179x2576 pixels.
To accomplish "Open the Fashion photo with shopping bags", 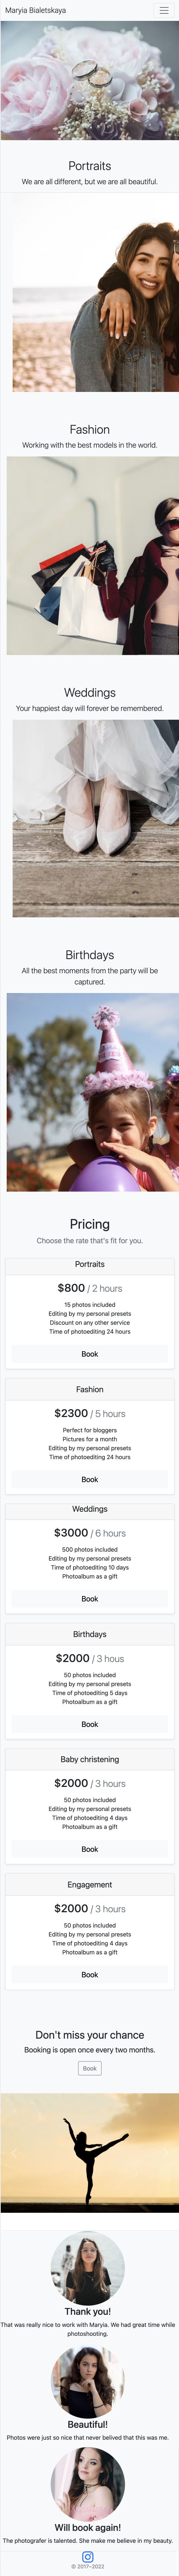I will pyautogui.click(x=92, y=556).
